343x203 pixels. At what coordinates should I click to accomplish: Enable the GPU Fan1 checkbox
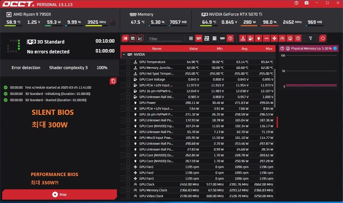128,167
